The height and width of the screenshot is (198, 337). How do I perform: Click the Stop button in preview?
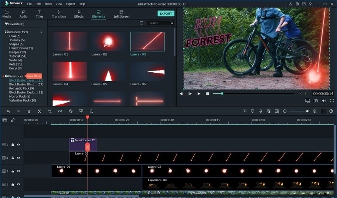pyautogui.click(x=208, y=94)
